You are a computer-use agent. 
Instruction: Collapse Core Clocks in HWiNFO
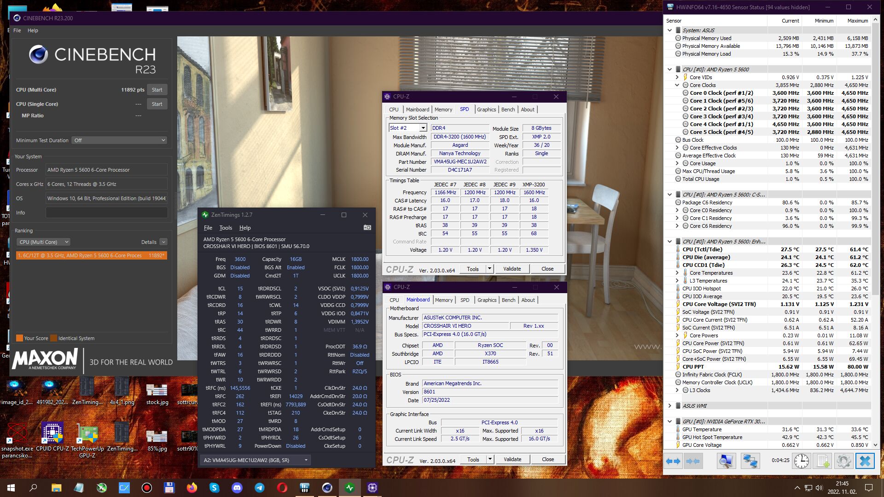pyautogui.click(x=677, y=85)
